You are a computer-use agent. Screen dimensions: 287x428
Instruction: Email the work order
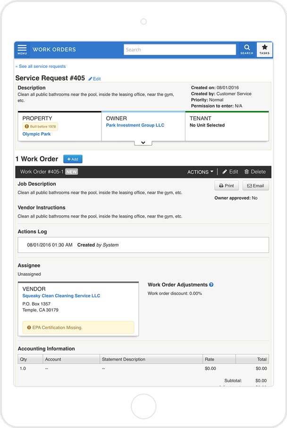(x=255, y=185)
